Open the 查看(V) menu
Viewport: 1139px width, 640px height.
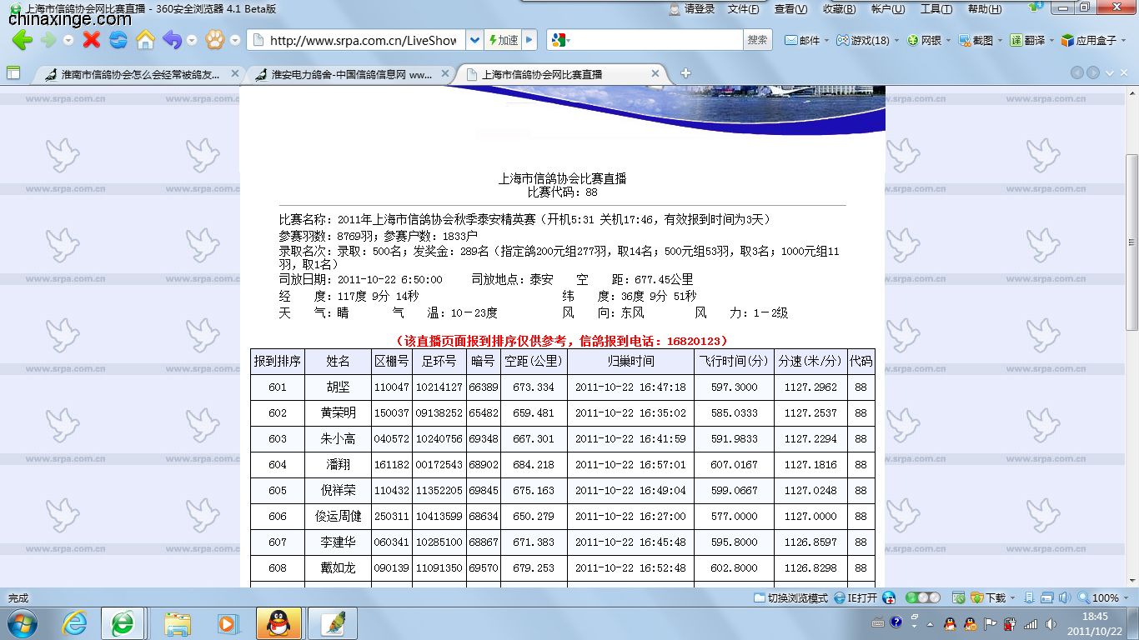point(790,9)
